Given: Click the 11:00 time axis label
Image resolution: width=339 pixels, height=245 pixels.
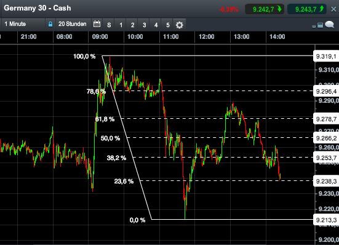Looking at the screenshot, I should click(x=171, y=36).
